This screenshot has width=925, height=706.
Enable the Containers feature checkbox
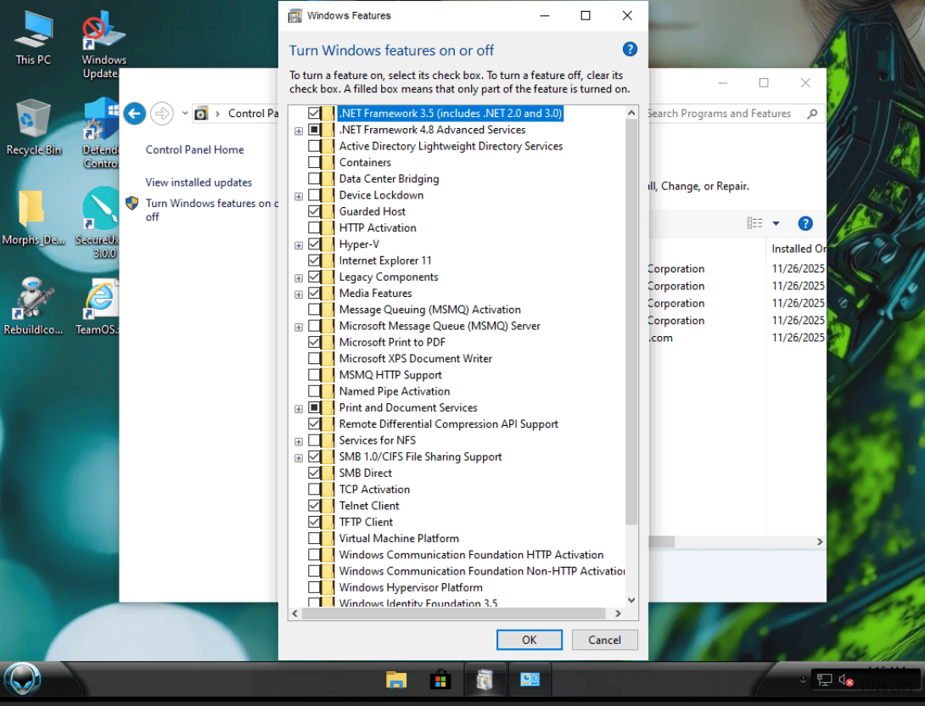coord(315,163)
